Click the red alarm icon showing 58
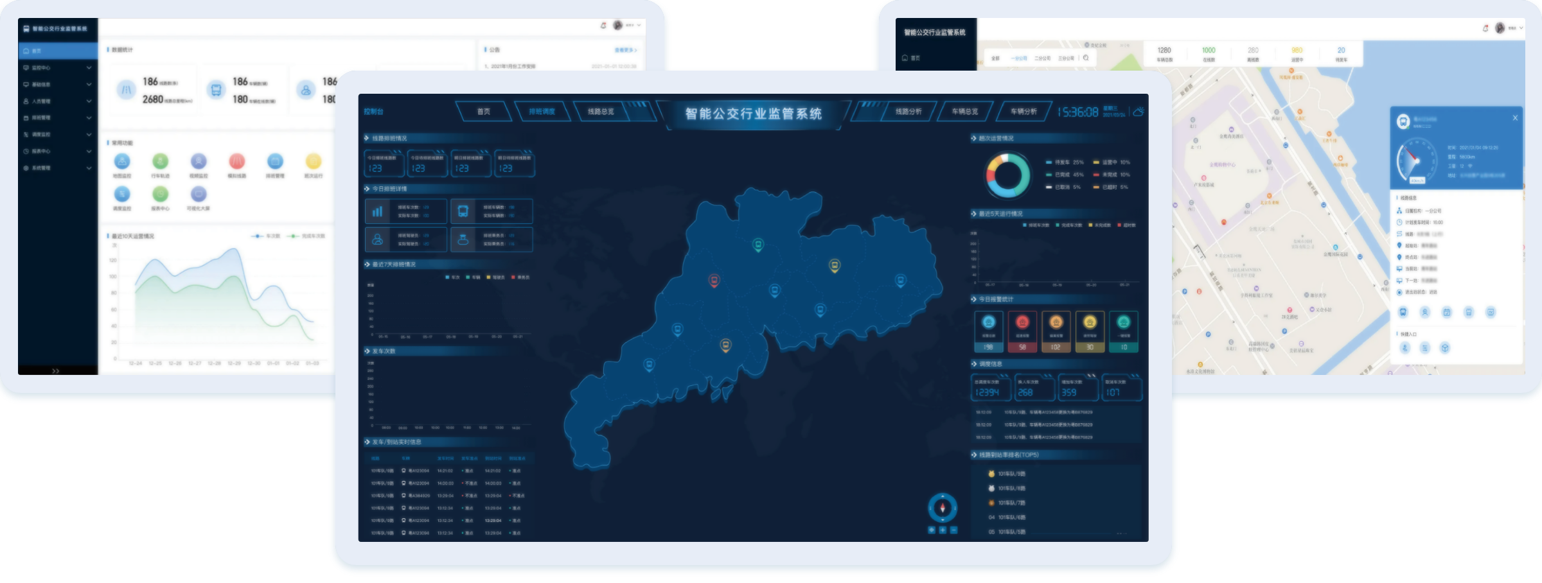 point(1022,323)
